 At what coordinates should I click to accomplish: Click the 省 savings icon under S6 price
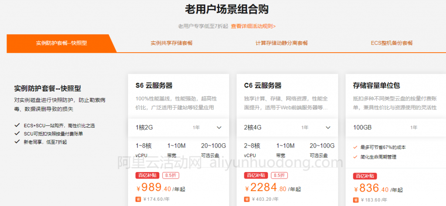[138, 199]
